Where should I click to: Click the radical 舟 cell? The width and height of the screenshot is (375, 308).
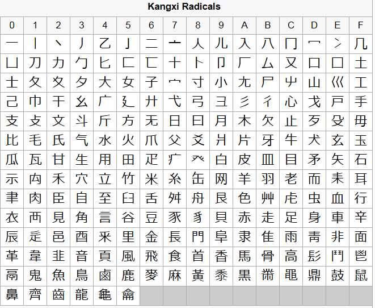pos(198,198)
